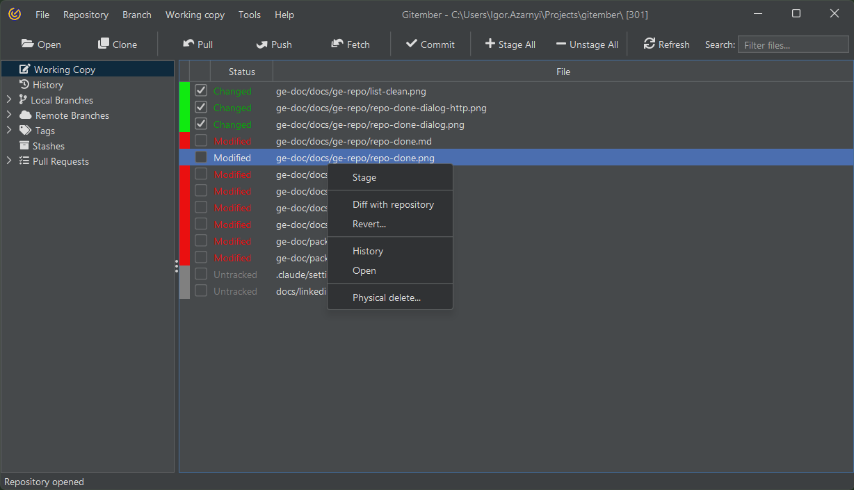Expand the Tags tree node

click(x=9, y=131)
